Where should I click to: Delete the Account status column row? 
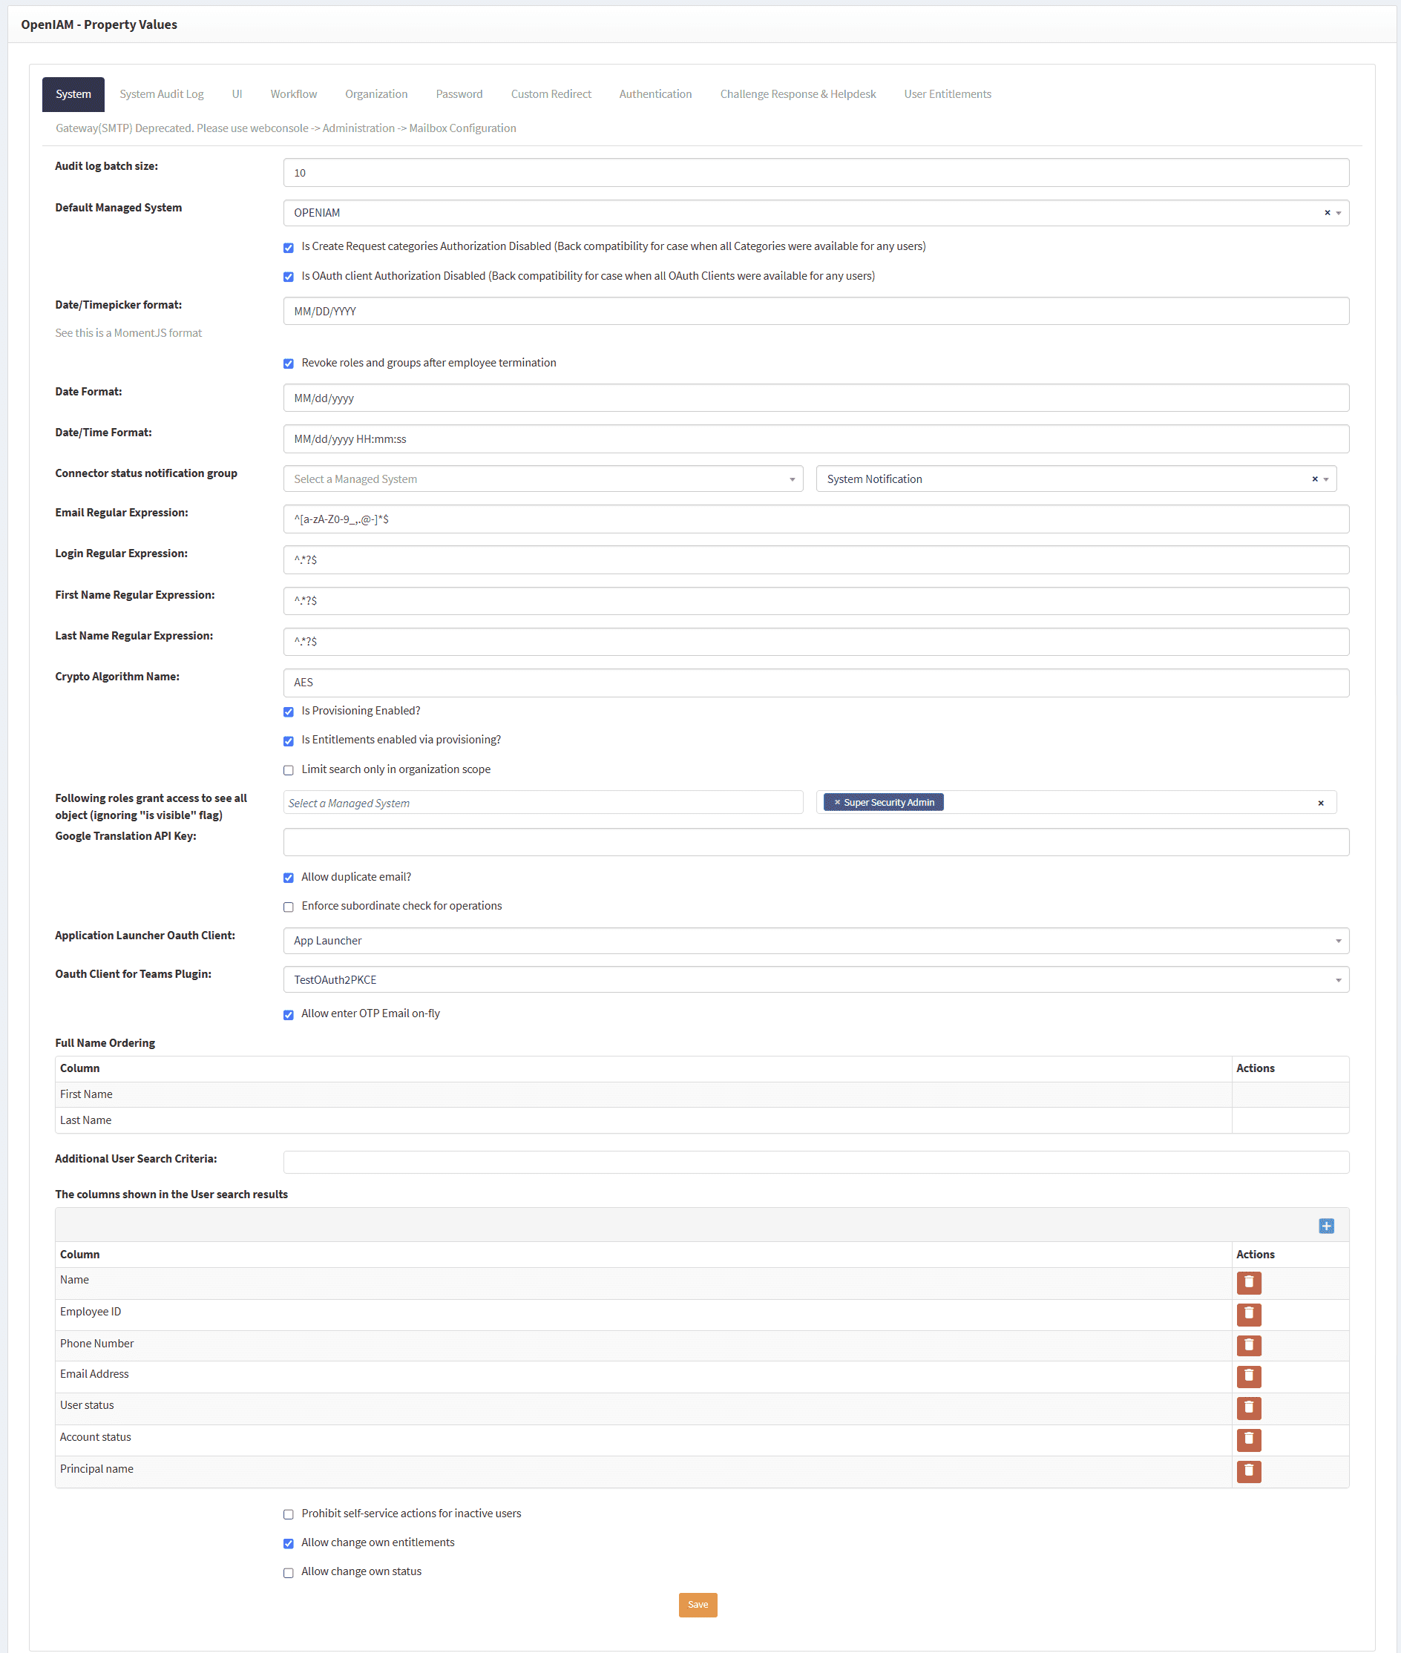click(1249, 1439)
